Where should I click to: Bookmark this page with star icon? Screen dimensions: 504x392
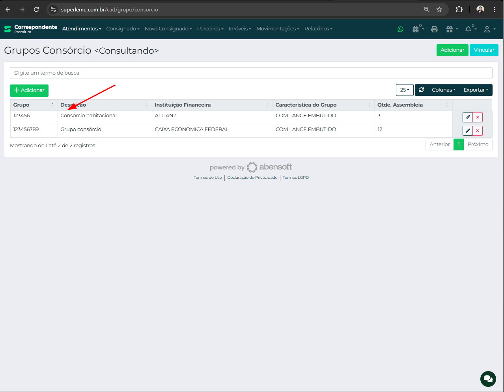[x=439, y=9]
